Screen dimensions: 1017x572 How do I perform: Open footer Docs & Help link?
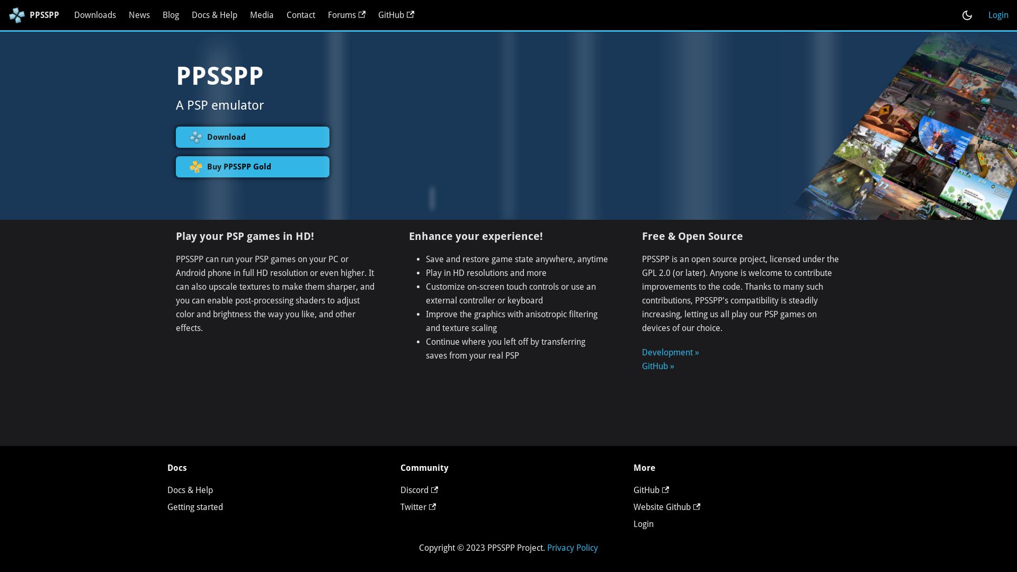point(190,490)
